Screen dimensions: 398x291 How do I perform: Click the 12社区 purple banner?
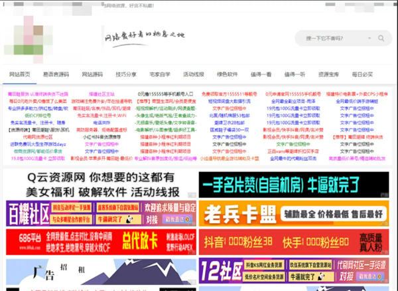click(294, 272)
